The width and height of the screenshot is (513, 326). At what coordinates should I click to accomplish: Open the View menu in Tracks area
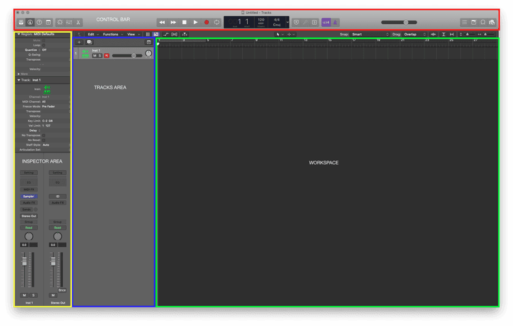133,34
